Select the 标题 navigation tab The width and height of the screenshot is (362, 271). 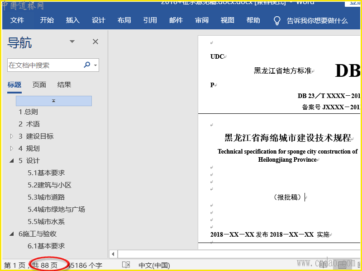tap(14, 85)
